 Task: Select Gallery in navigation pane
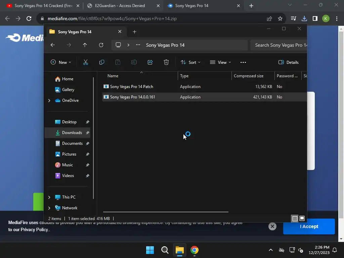[x=67, y=90]
